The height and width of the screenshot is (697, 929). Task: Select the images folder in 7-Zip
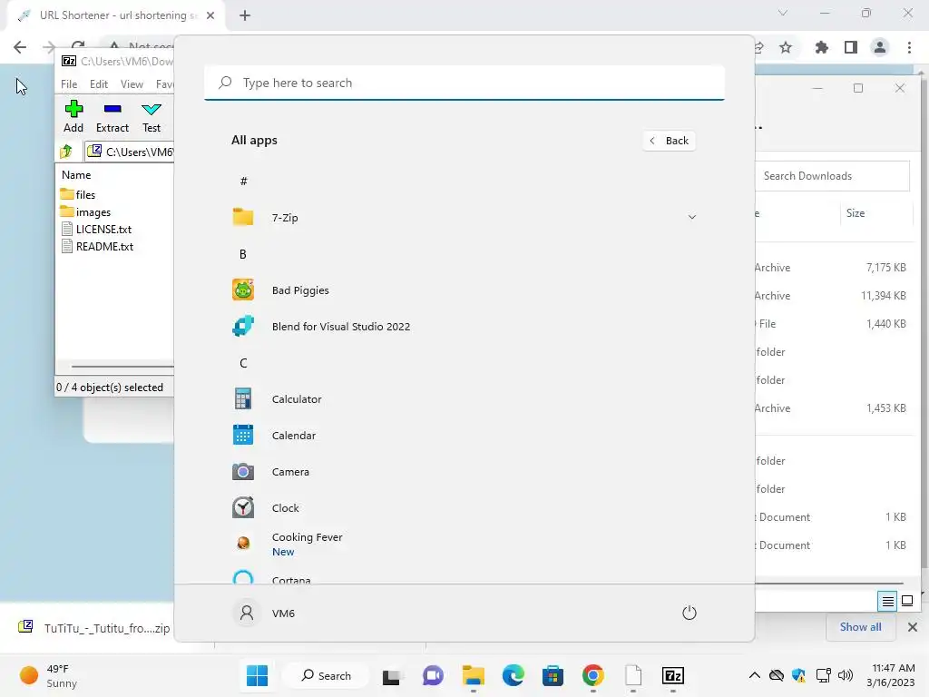pyautogui.click(x=85, y=212)
